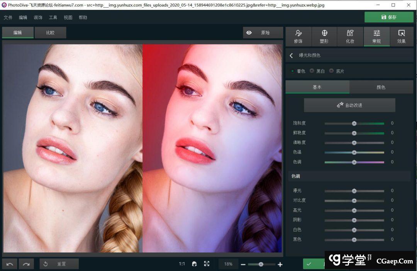The height and width of the screenshot is (271, 417).
Task: Collapse 曝光和颜色 using the back chevron
Action: pos(291,56)
